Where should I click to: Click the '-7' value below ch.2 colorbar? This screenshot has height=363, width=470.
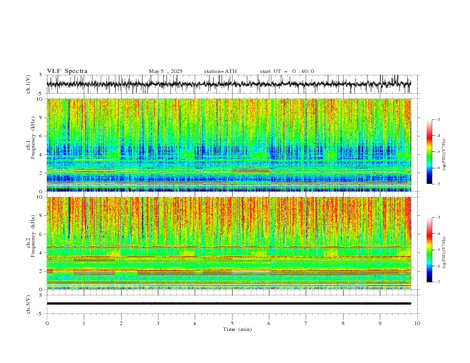[437, 282]
